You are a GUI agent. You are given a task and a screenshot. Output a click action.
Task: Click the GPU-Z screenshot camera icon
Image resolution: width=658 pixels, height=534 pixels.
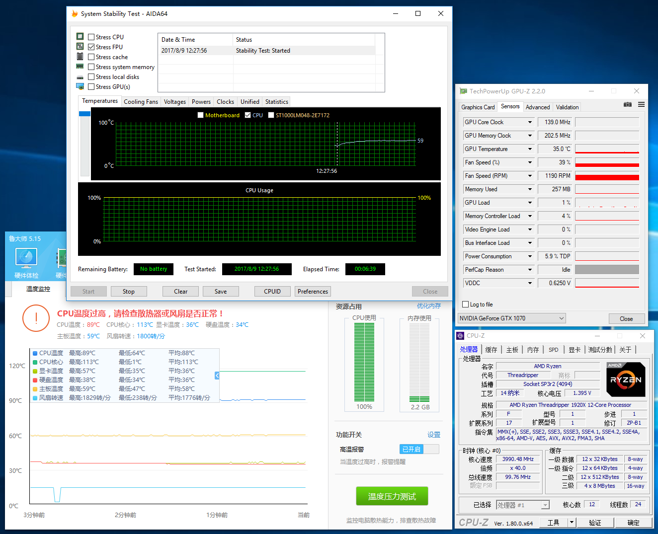click(628, 104)
